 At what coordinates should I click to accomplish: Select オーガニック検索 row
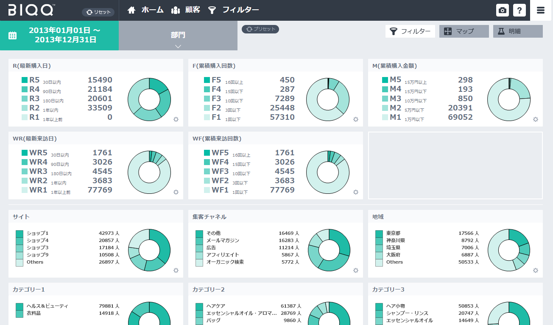pos(225,262)
